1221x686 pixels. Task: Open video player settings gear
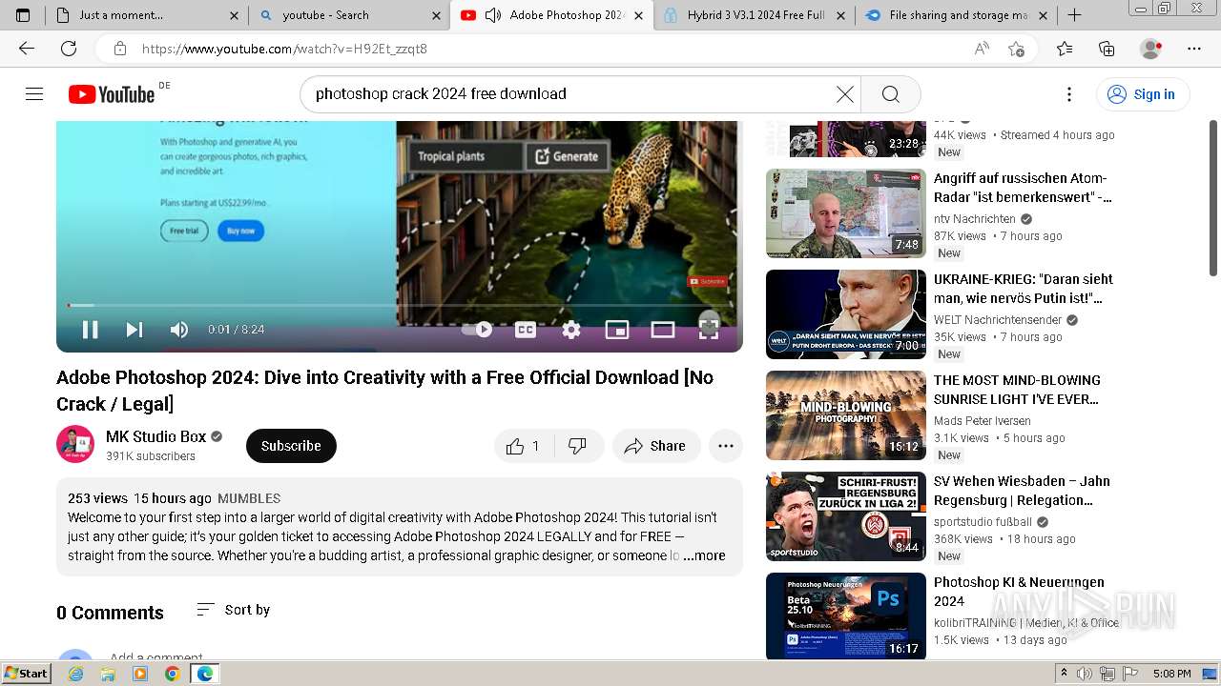point(570,330)
